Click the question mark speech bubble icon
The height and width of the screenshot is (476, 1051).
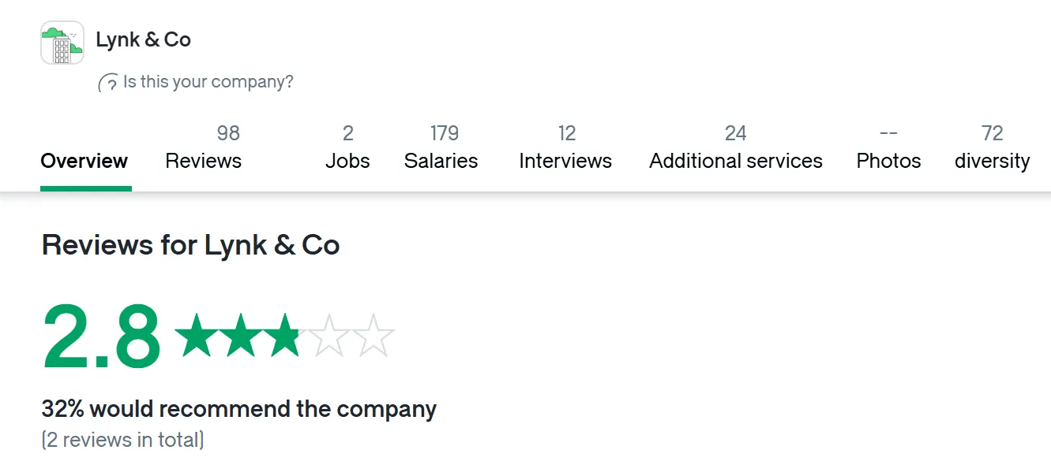pos(108,83)
